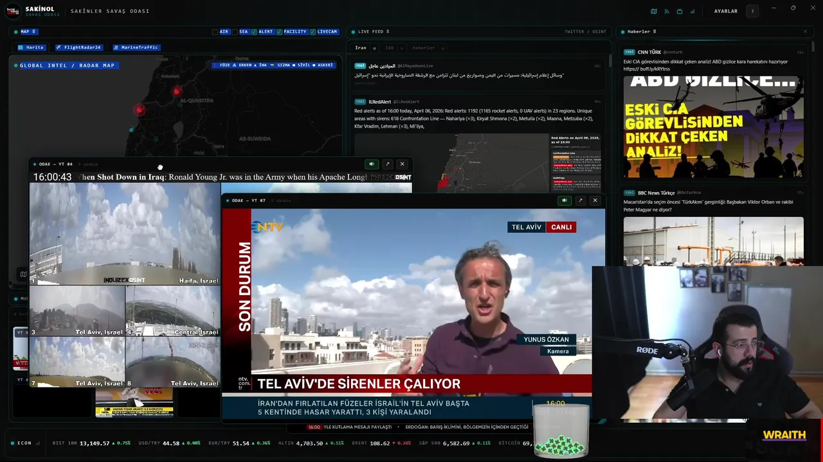Select the İBB tab in Live Feed
The image size is (823, 462).
390,48
